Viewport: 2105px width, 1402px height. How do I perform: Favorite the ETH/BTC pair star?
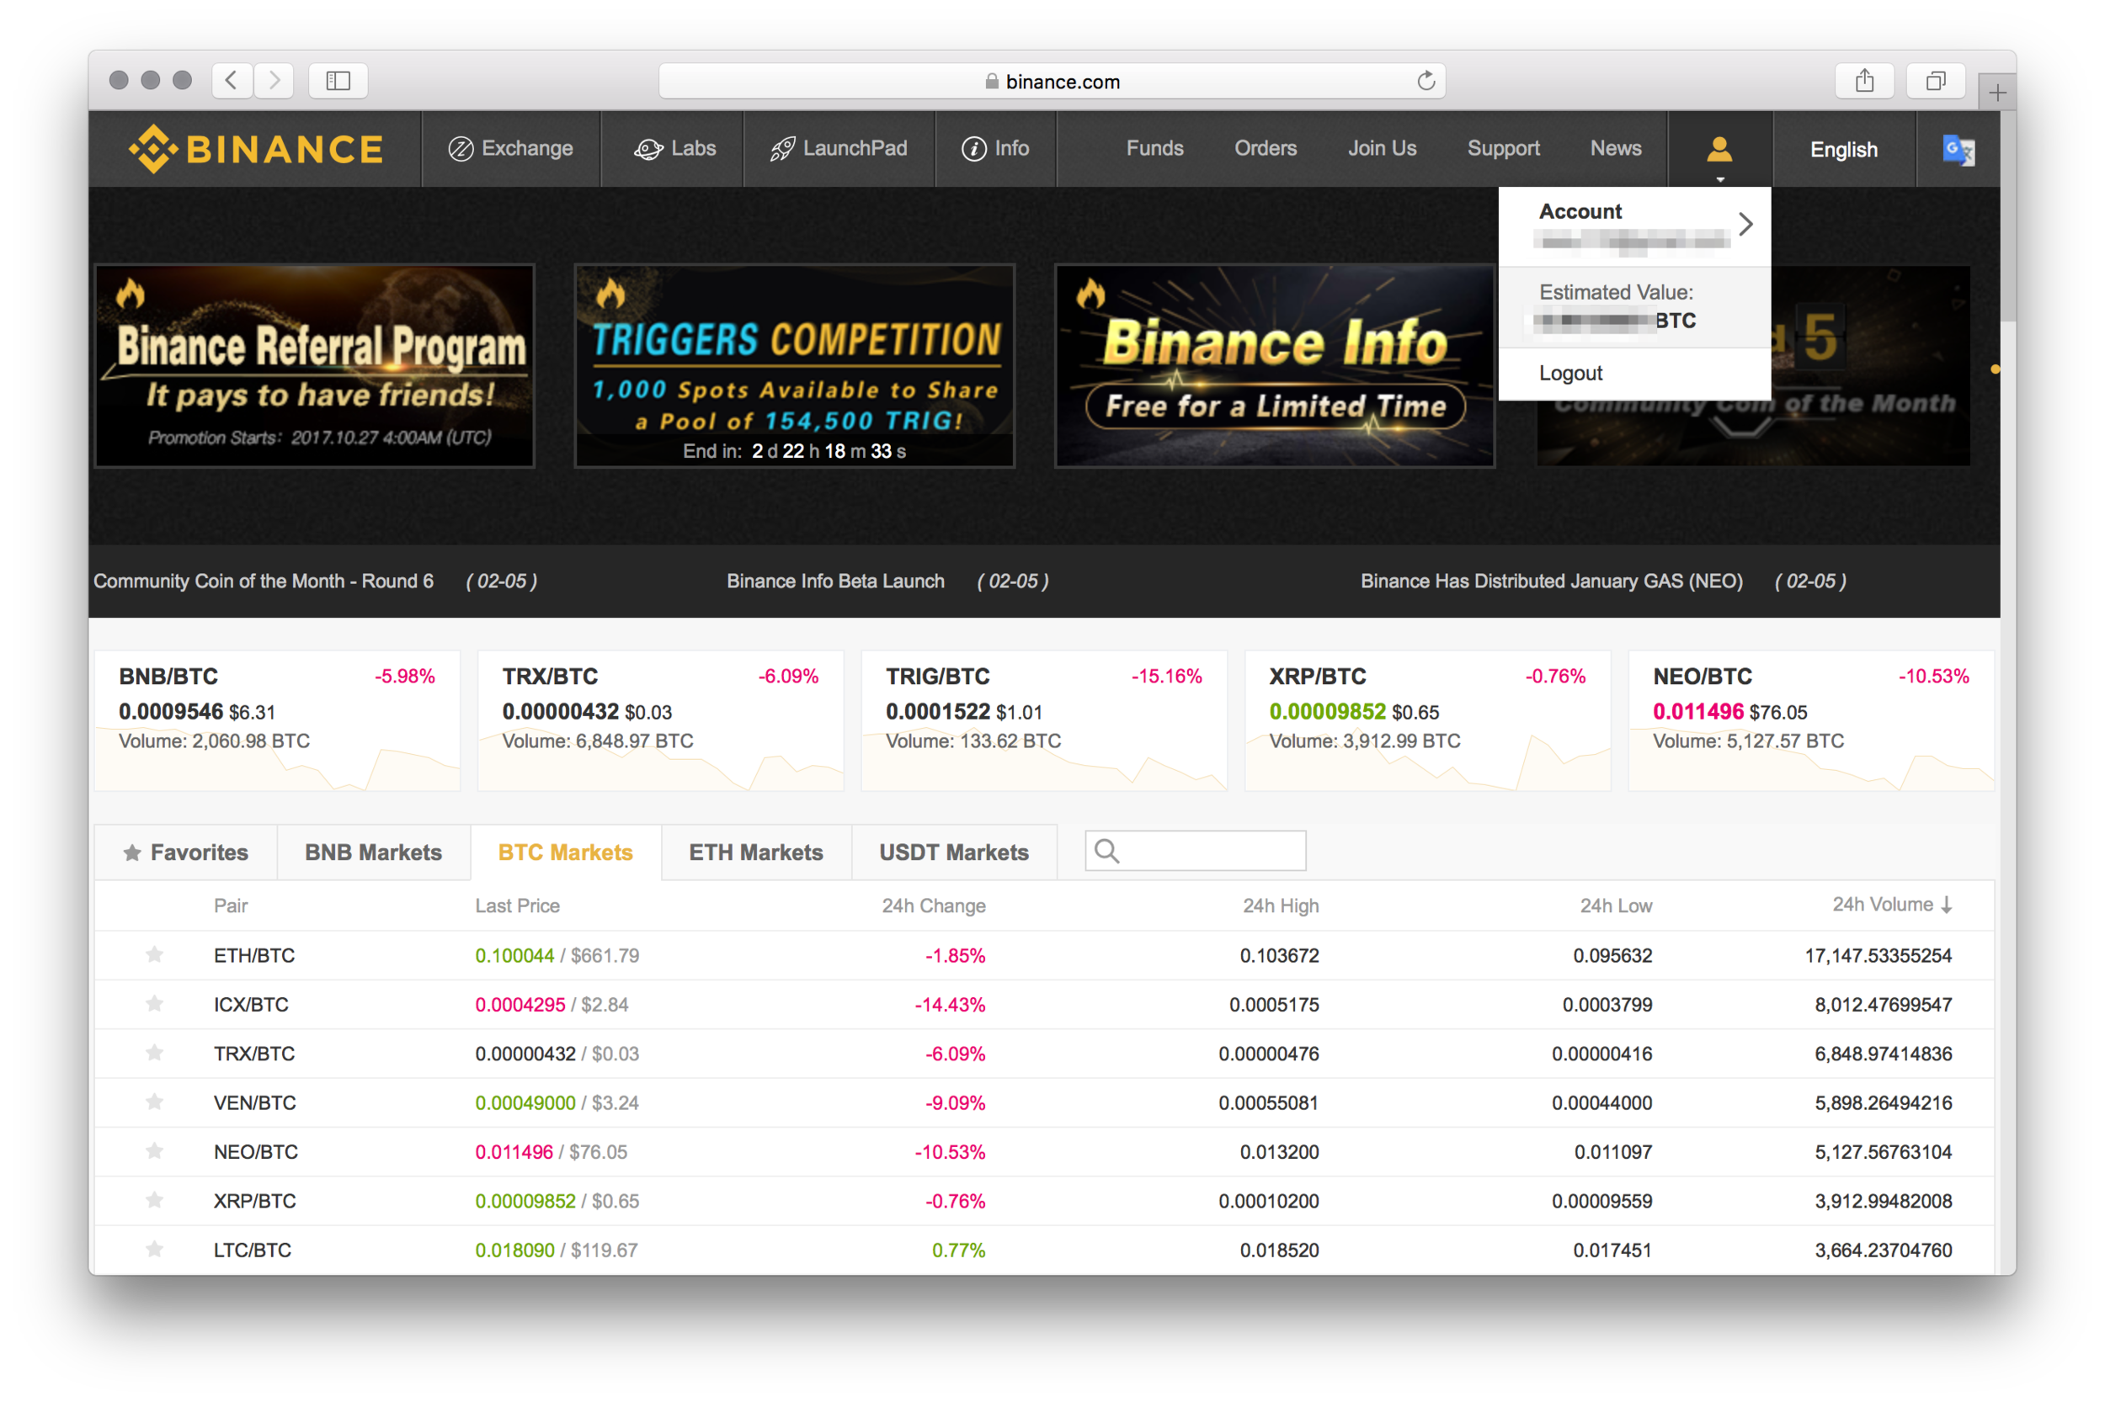[x=155, y=954]
